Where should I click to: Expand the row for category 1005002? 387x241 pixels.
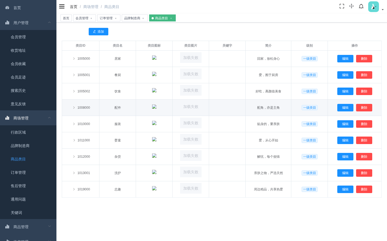tap(74, 91)
